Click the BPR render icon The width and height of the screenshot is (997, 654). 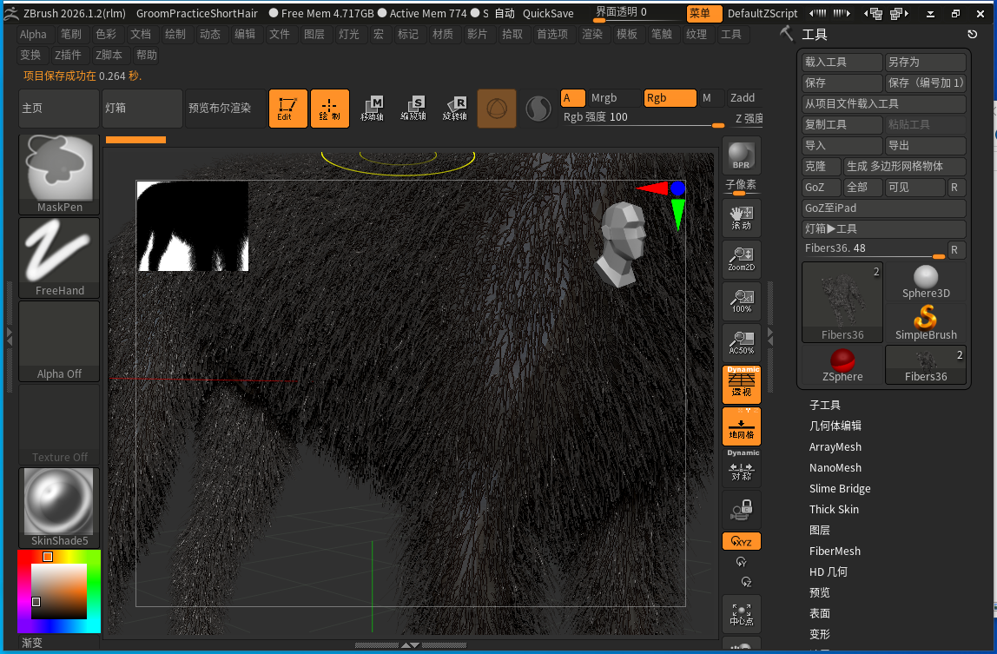(x=741, y=156)
